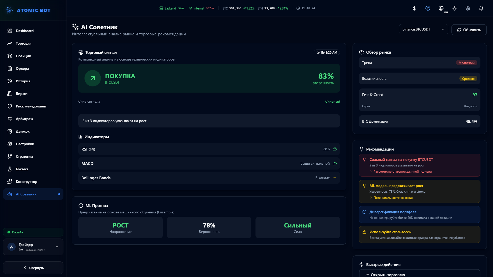The width and height of the screenshot is (493, 277).
Task: Click BTC Доминация value 45.4%
Action: 471,121
